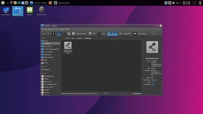Click 'dirk' in the breadcrumb path

point(73,38)
